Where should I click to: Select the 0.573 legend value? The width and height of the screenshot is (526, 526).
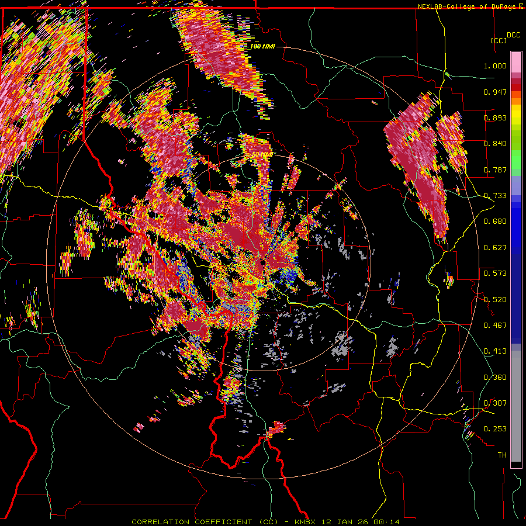[x=495, y=274]
